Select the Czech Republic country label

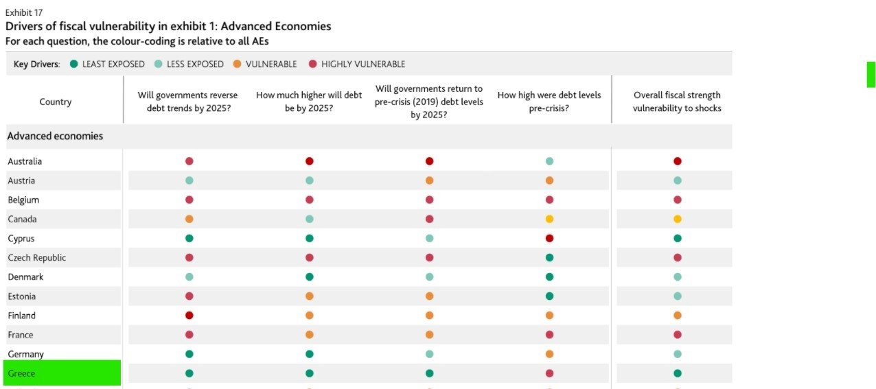tap(37, 258)
